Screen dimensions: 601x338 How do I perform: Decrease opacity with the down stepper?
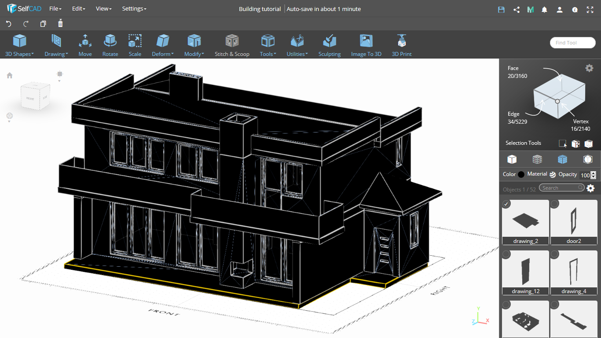[x=593, y=177]
